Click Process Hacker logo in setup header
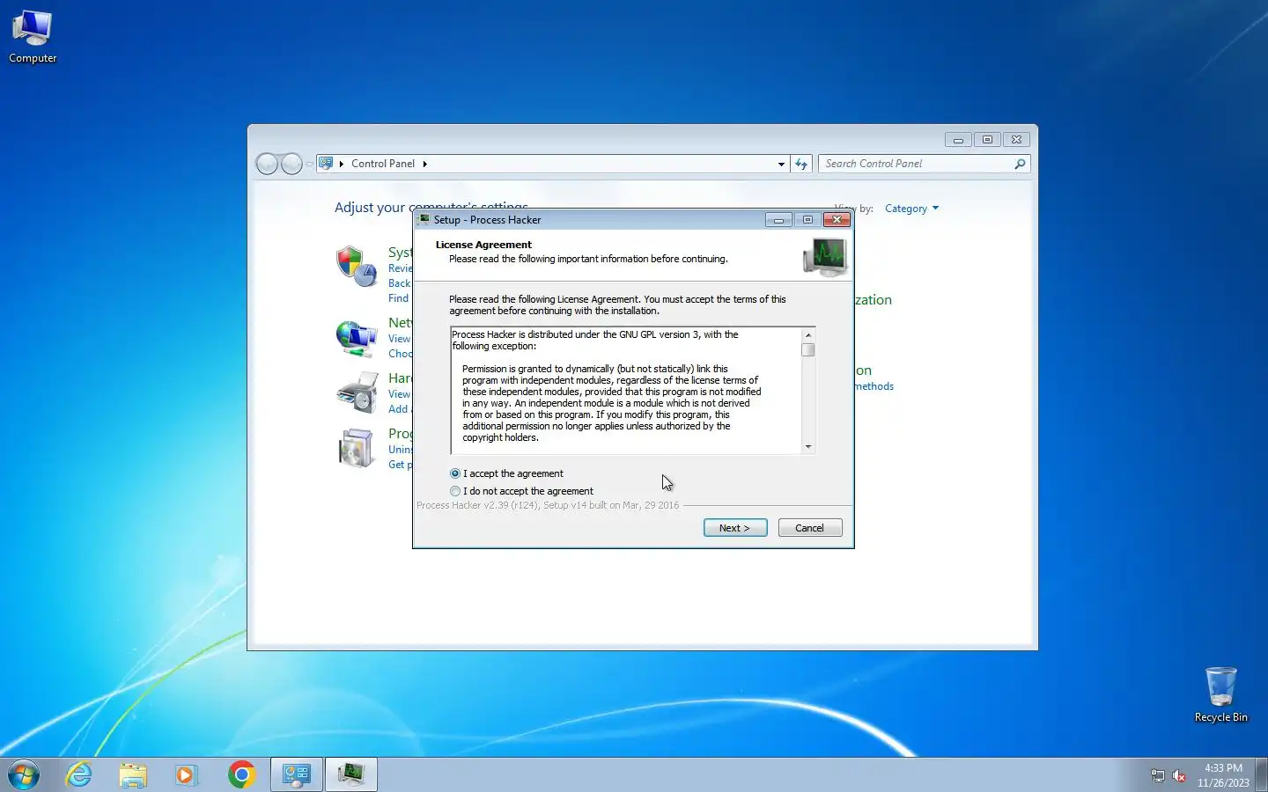The height and width of the screenshot is (792, 1268). click(x=825, y=257)
